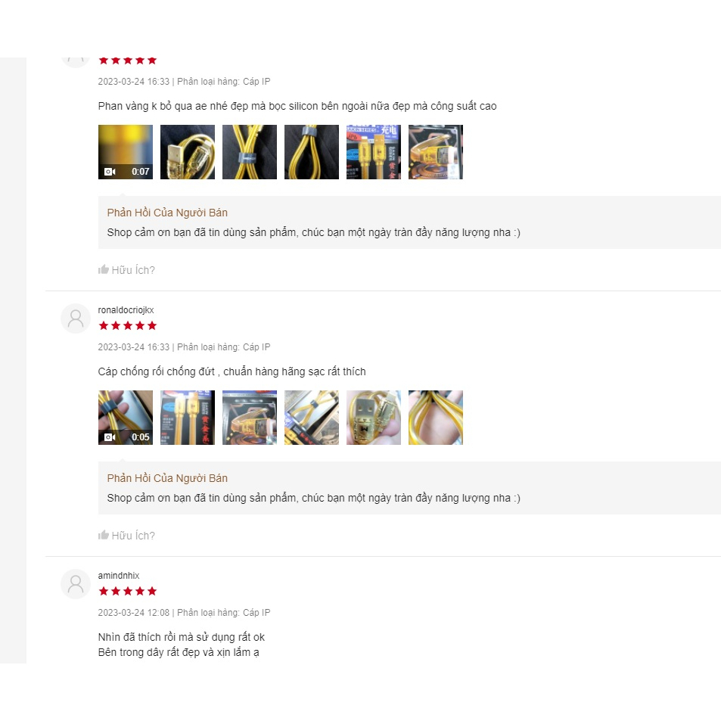The height and width of the screenshot is (721, 721).
Task: View hand-held USB plug closeup photo
Action: [x=374, y=418]
